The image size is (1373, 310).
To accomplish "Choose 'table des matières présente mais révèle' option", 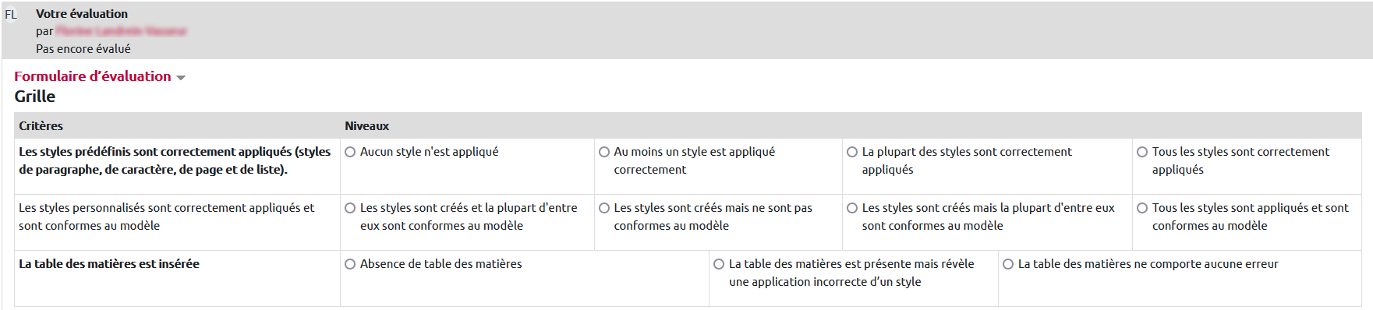I will 719,264.
